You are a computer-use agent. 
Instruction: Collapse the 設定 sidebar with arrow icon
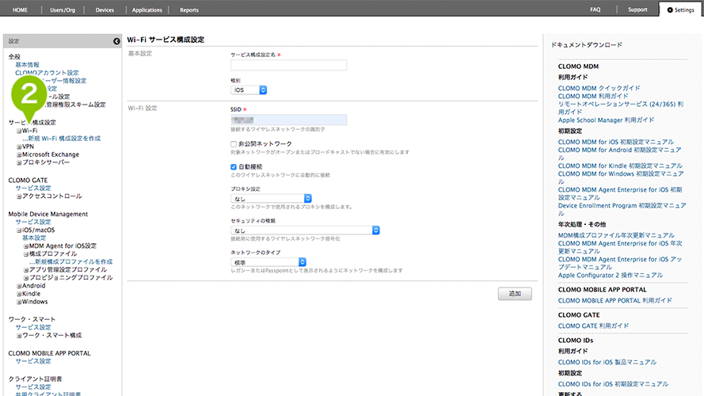tap(116, 41)
